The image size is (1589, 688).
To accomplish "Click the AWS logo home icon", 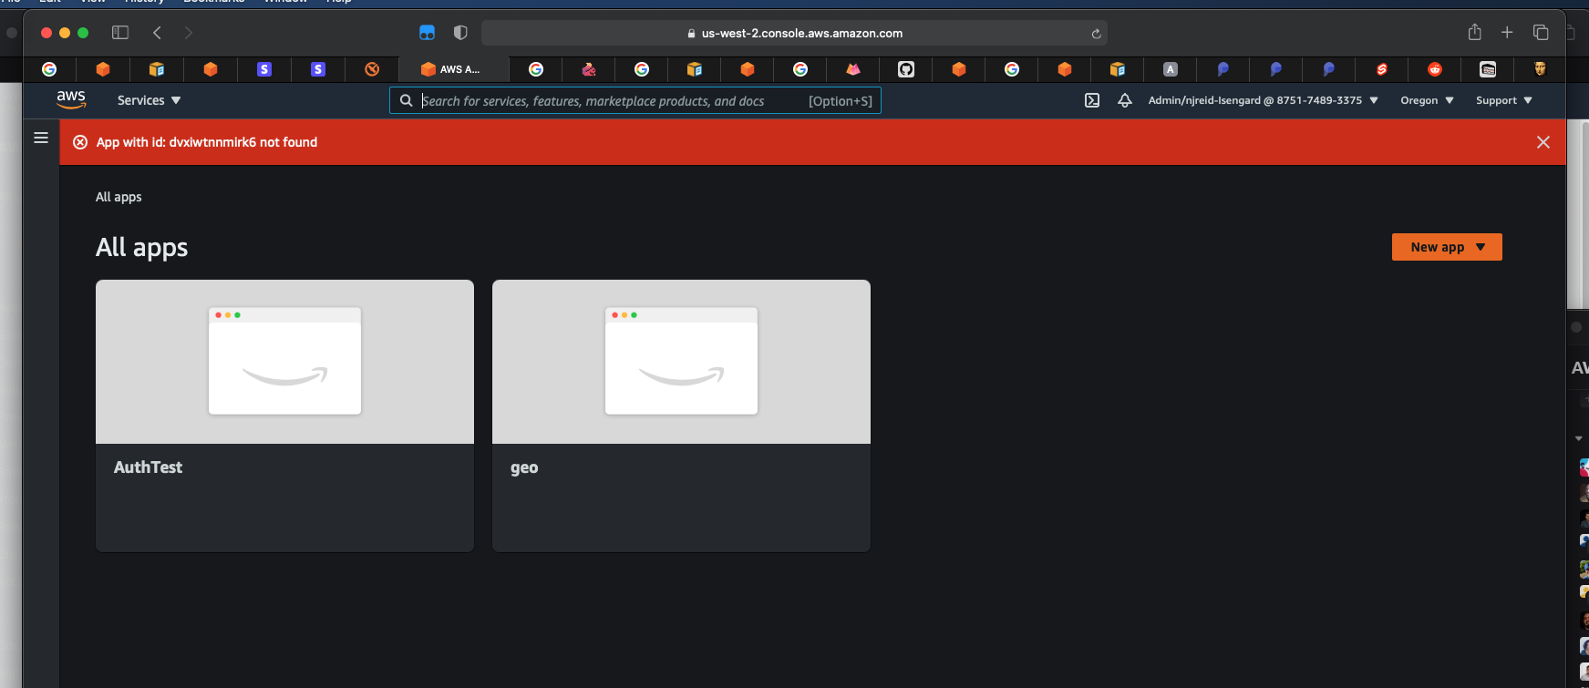I will point(71,100).
